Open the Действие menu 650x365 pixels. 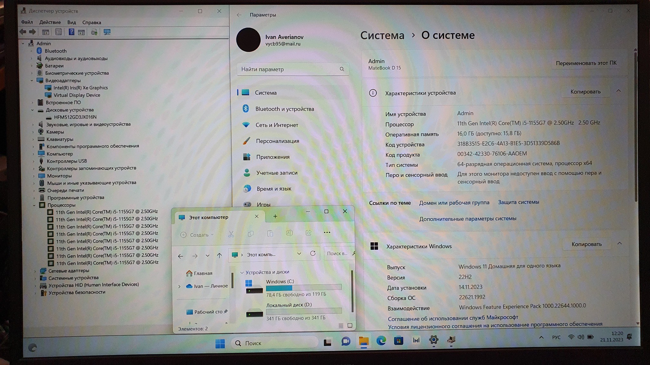point(50,22)
